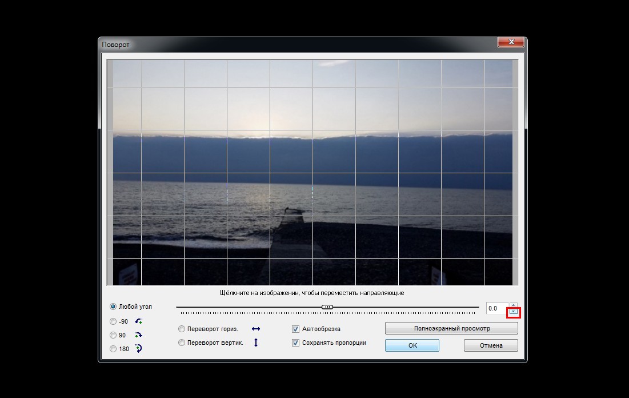Image resolution: width=629 pixels, height=398 pixels.
Task: Select "Переворот гориз." radio button
Action: tap(182, 329)
